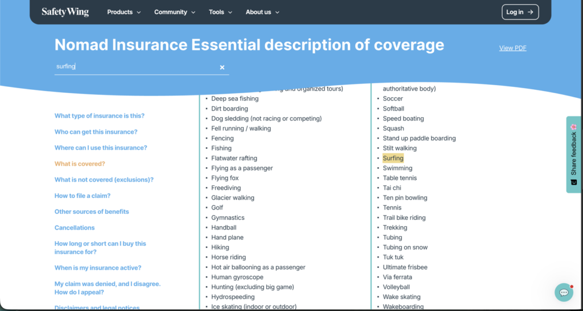Image resolution: width=583 pixels, height=311 pixels.
Task: Open the View PDF link
Action: pyautogui.click(x=513, y=48)
